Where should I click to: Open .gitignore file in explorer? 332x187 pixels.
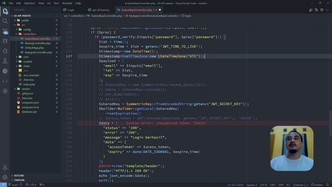(27, 94)
